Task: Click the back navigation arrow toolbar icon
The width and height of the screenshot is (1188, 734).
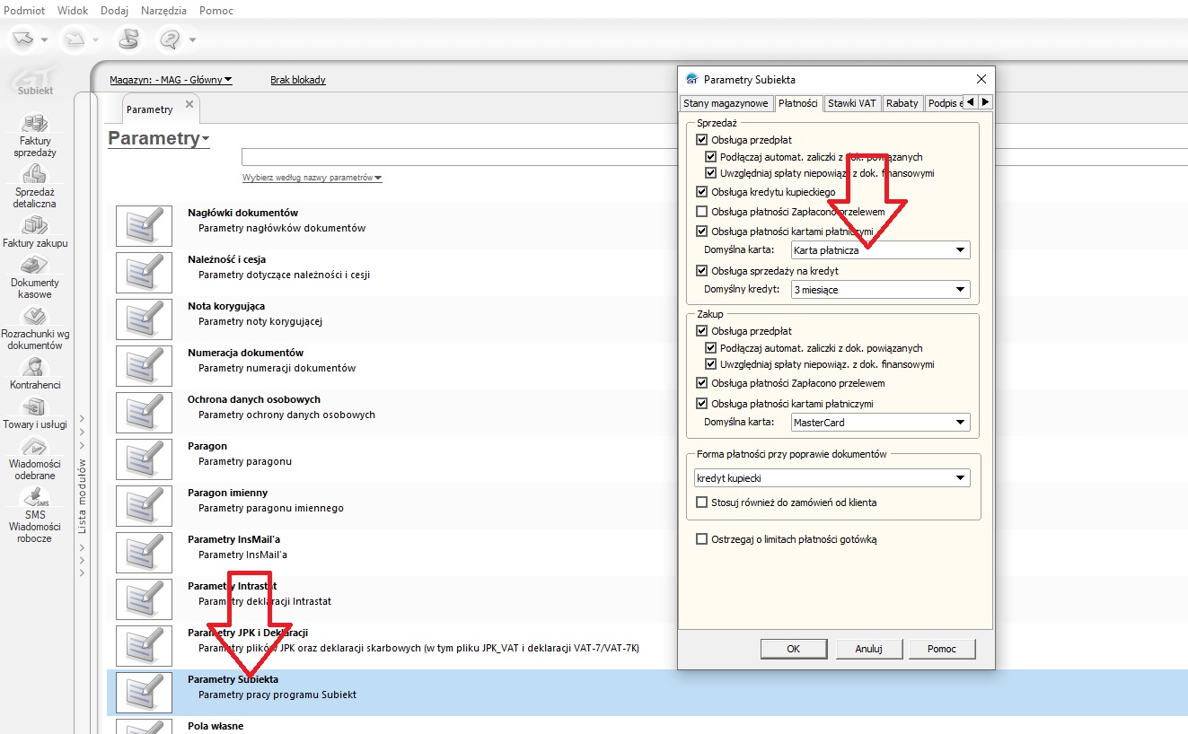Action: 24,39
